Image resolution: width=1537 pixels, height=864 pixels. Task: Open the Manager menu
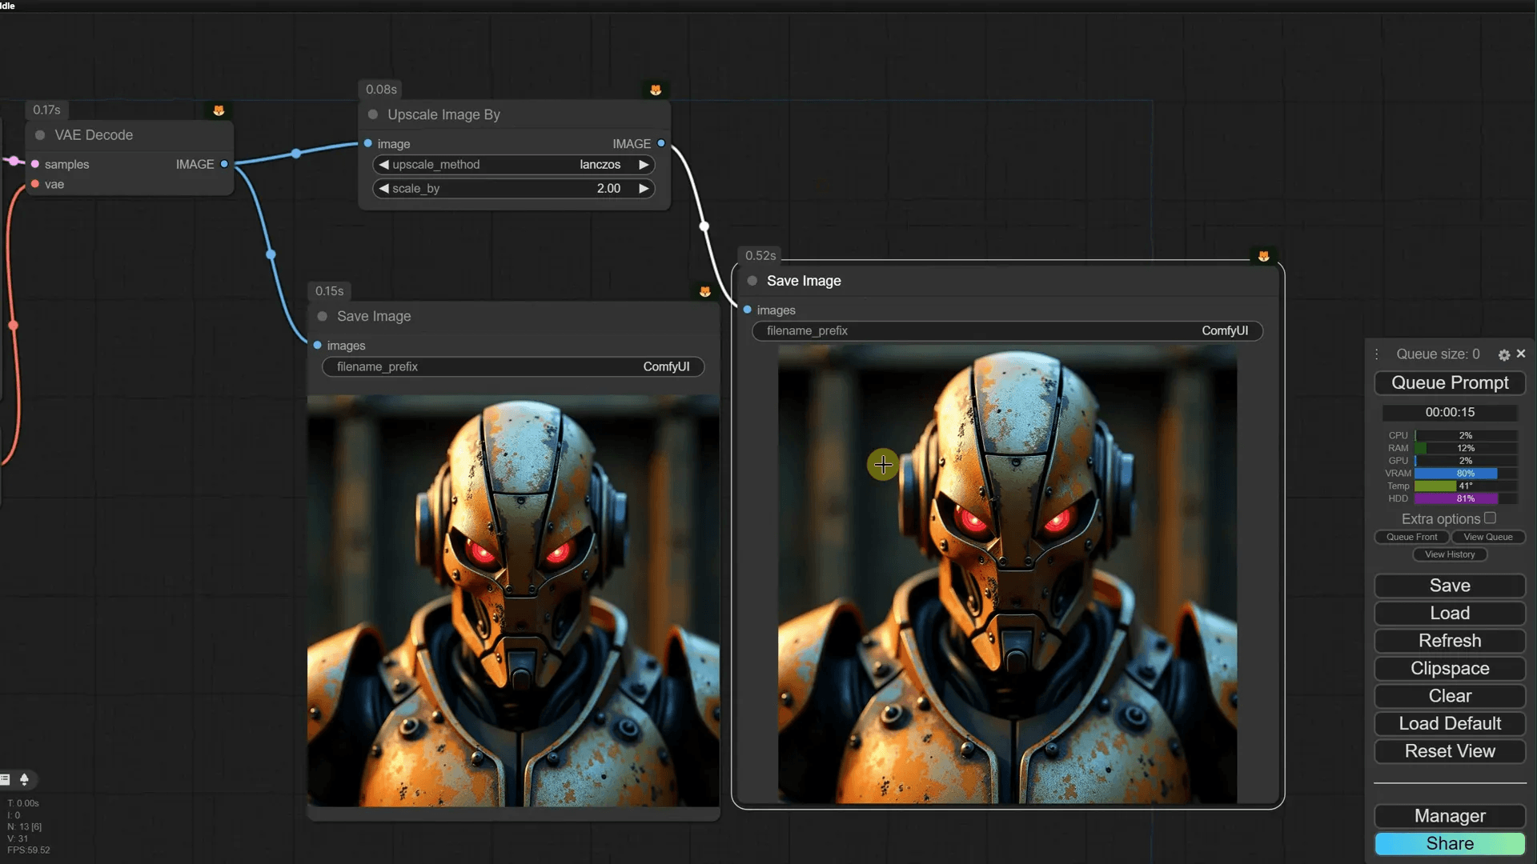point(1449,816)
